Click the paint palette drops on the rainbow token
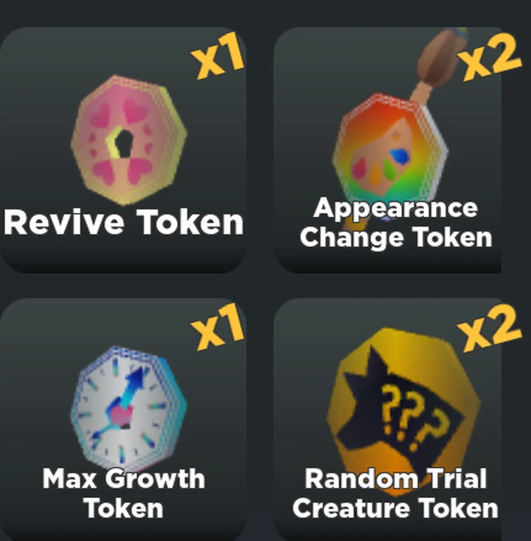 381,165
